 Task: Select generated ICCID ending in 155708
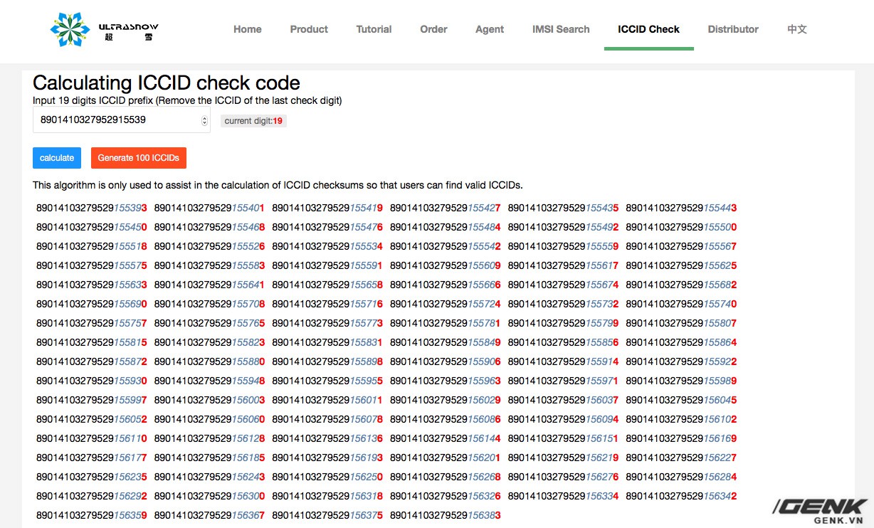pyautogui.click(x=209, y=305)
